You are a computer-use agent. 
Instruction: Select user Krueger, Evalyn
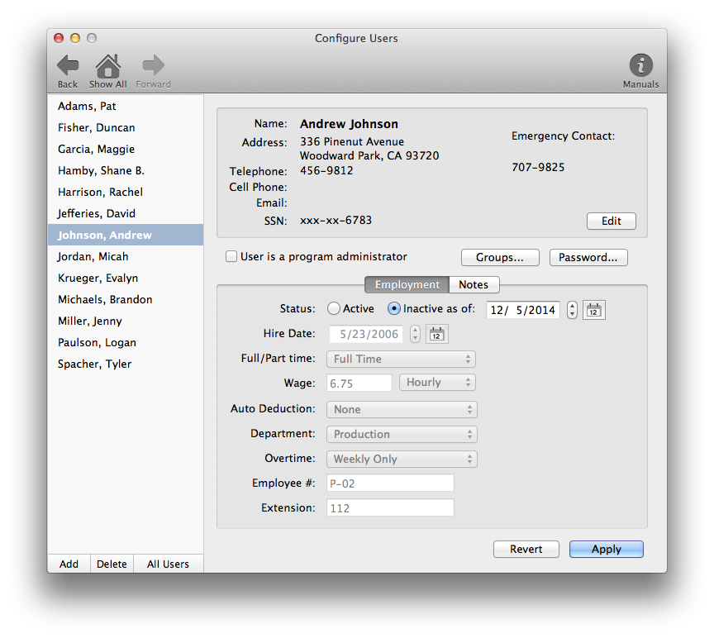[126, 278]
